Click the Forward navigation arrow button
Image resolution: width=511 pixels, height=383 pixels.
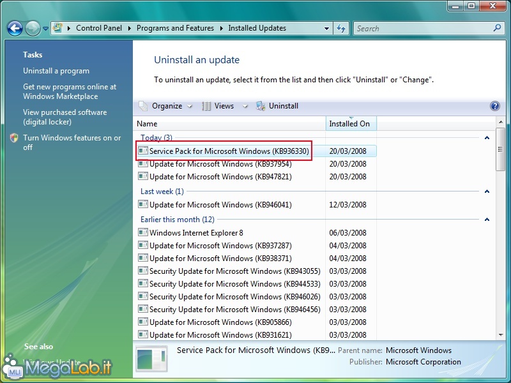pos(33,28)
